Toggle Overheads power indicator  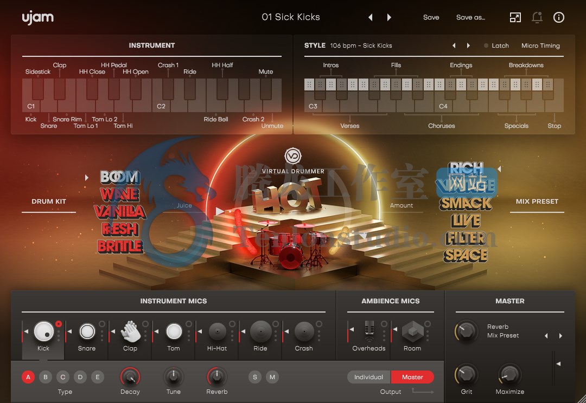pos(384,324)
